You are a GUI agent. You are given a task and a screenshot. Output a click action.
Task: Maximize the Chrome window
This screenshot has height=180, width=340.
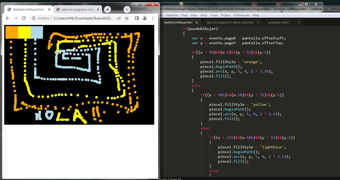click(143, 4)
